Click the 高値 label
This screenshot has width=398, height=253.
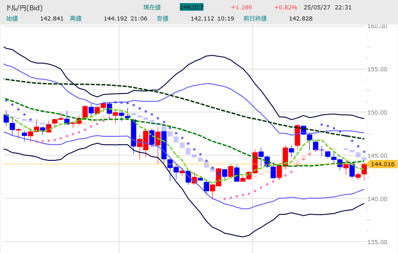(x=76, y=19)
